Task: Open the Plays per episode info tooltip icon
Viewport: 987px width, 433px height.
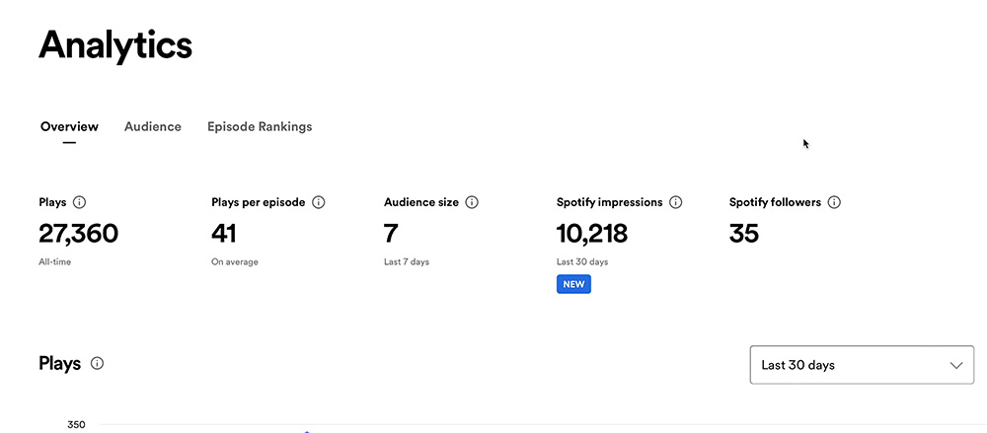Action: 319,202
